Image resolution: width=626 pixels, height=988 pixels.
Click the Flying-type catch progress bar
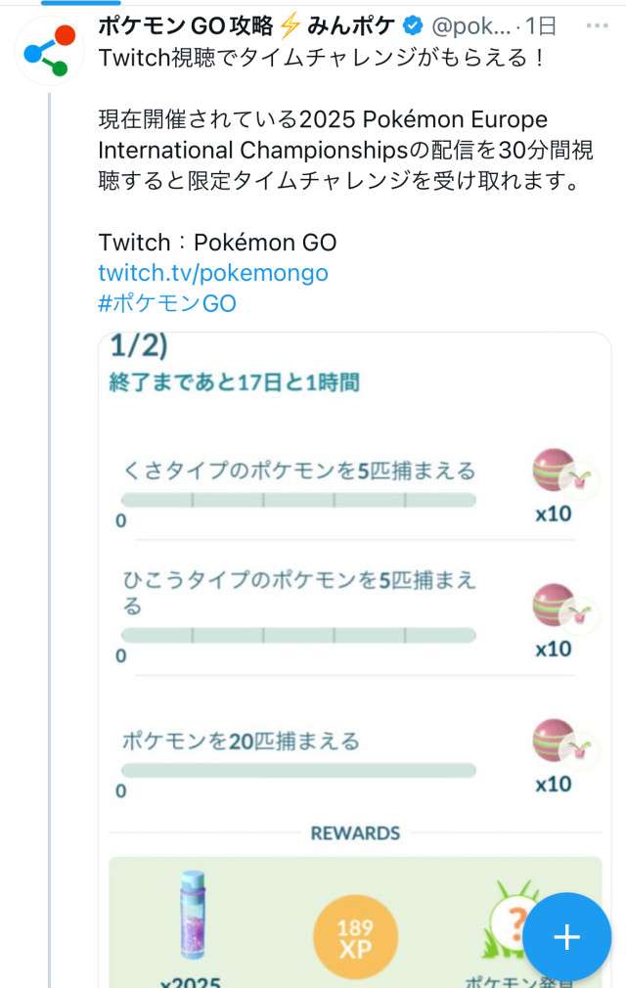click(298, 635)
